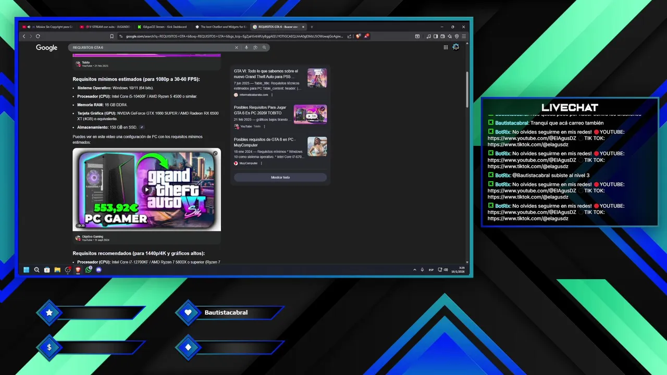Viewport: 667px width, 375px height.
Task: Click the forward navigation arrow
Action: point(31,36)
